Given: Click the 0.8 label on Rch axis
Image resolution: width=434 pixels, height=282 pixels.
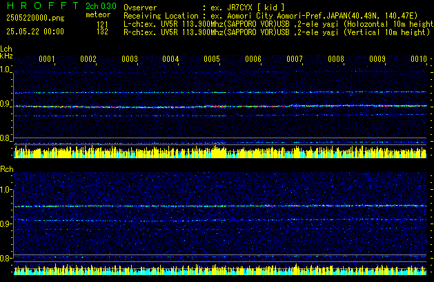Looking at the screenshot, I should click(x=5, y=259).
